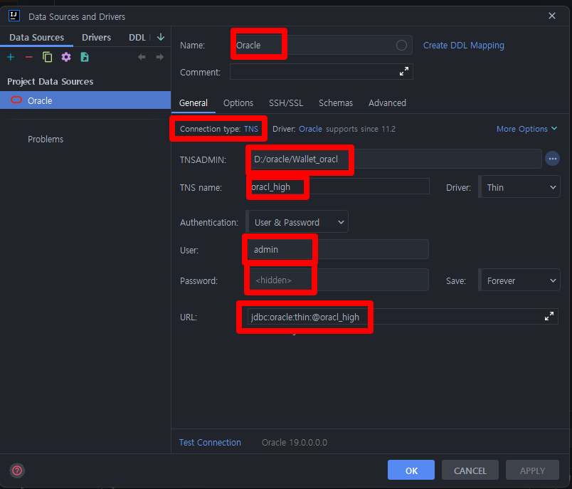The height and width of the screenshot is (489, 572).
Task: Open the Options tab
Action: 238,103
